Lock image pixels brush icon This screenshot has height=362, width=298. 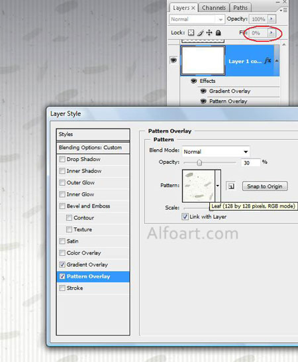[x=201, y=32]
